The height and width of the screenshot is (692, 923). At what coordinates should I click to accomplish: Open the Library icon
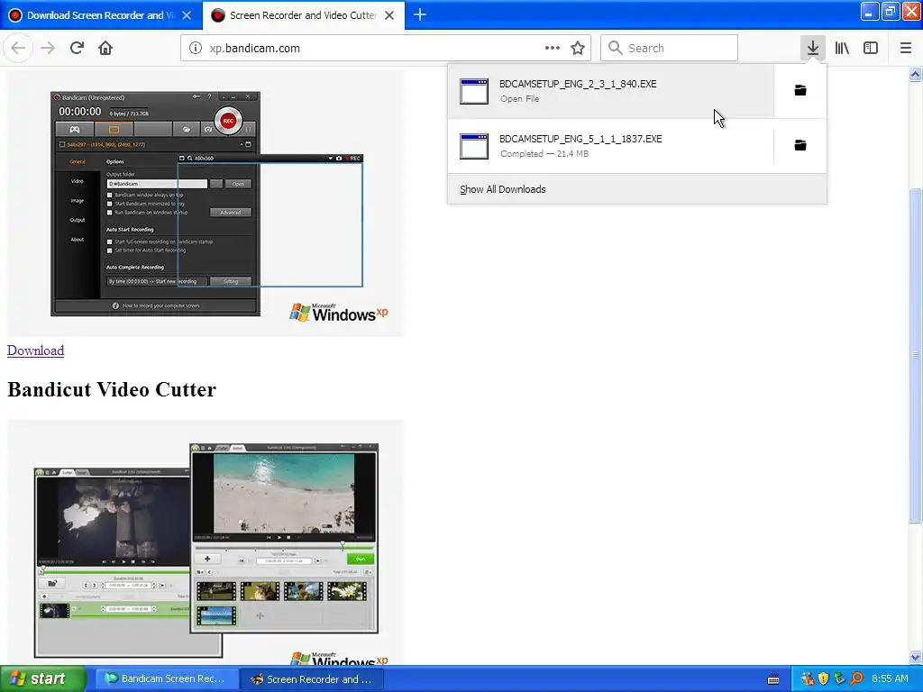[x=842, y=48]
